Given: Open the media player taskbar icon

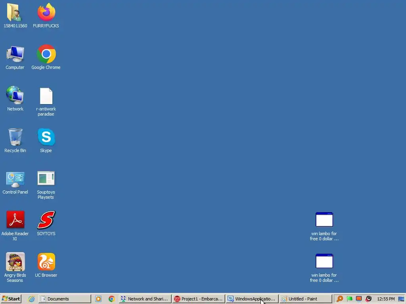Looking at the screenshot, I should tap(98, 299).
